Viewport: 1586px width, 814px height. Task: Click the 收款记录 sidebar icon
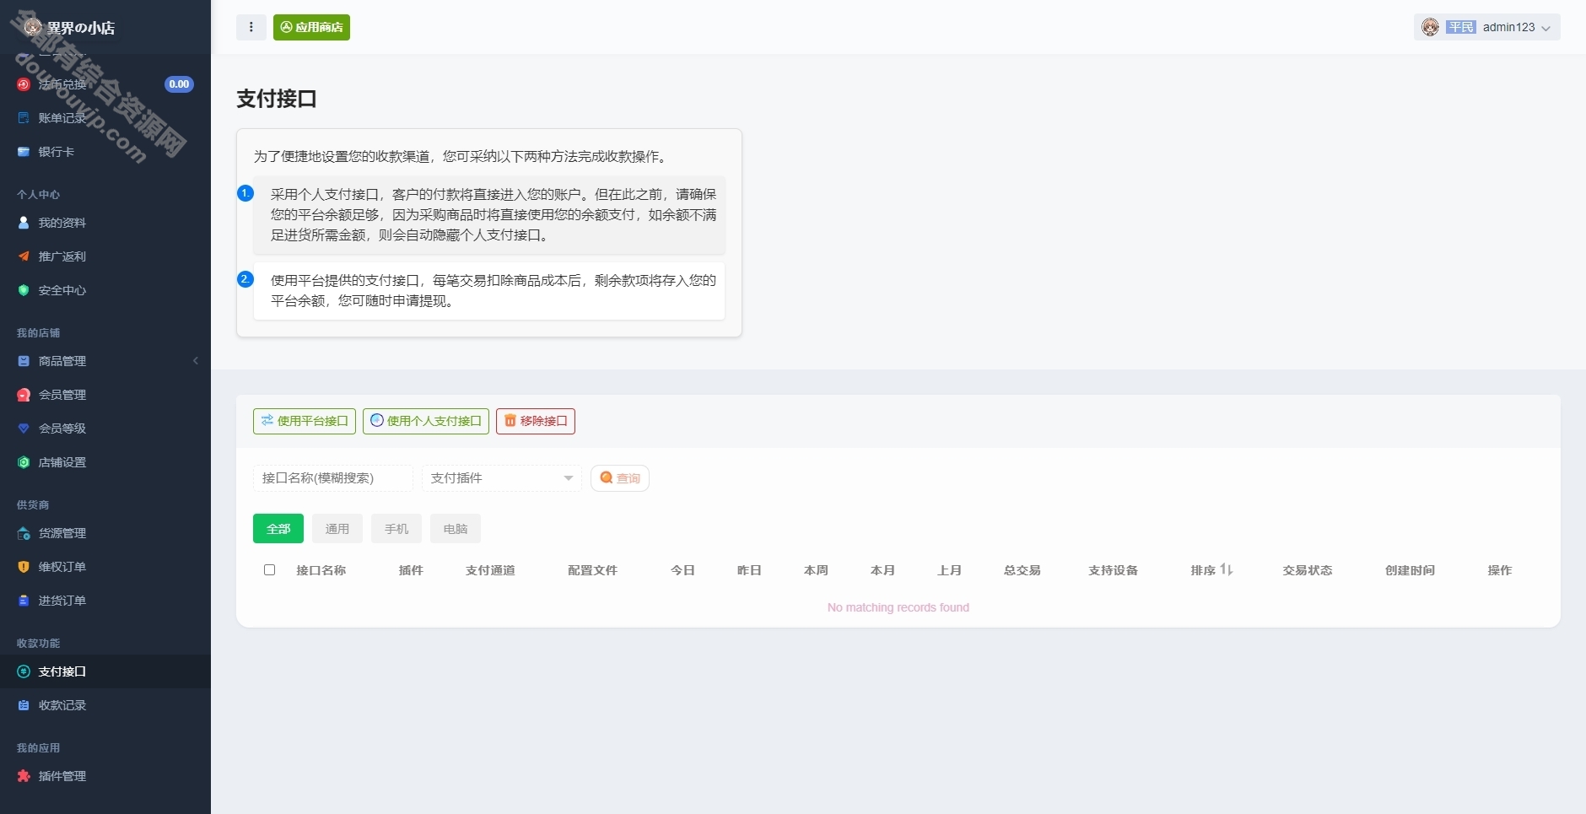pos(24,705)
